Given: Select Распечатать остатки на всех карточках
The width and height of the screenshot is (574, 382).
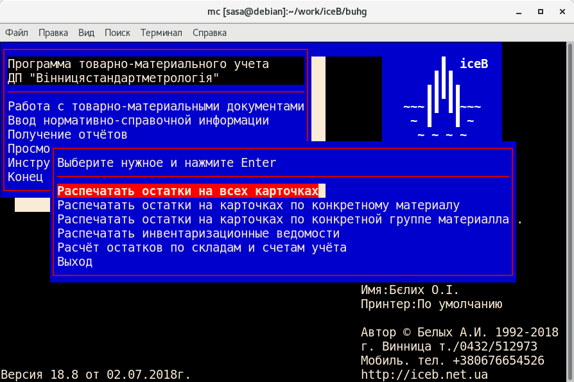Looking at the screenshot, I should pyautogui.click(x=187, y=191).
